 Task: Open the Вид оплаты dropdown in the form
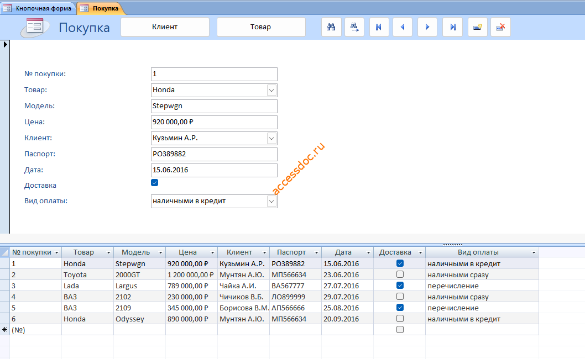[x=271, y=201]
